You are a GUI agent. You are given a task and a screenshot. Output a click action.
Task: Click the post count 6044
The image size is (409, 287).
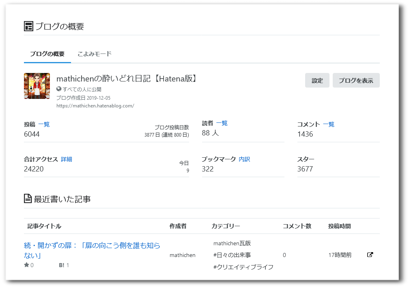tap(32, 134)
